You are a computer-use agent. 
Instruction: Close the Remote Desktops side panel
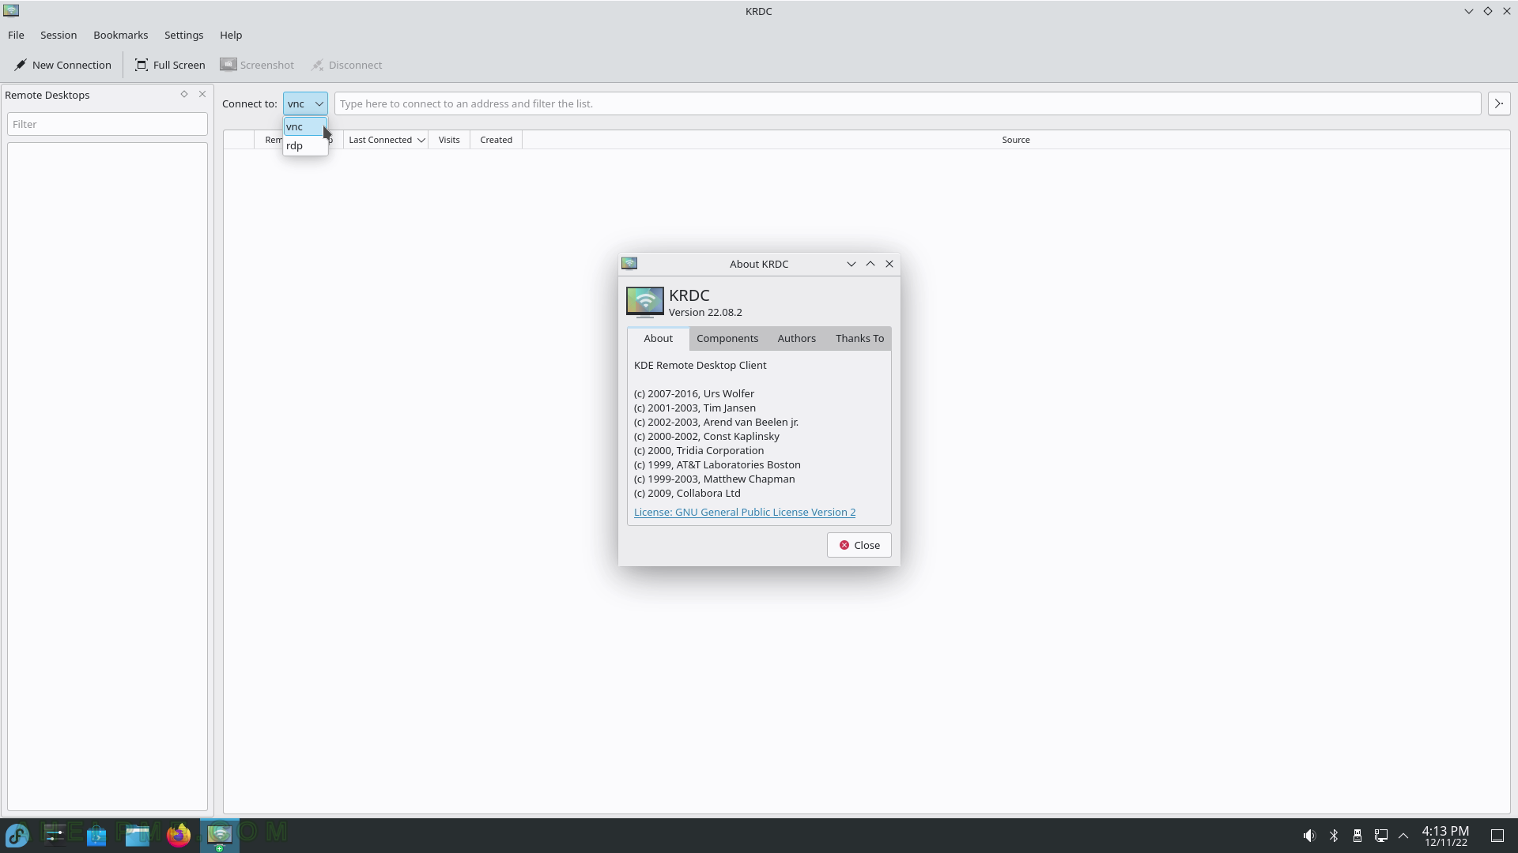tap(202, 94)
